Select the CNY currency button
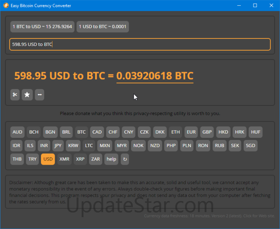This screenshot has height=229, width=280. pyautogui.click(x=129, y=132)
